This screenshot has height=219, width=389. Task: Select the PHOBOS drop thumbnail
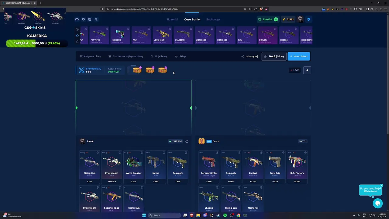288,35
